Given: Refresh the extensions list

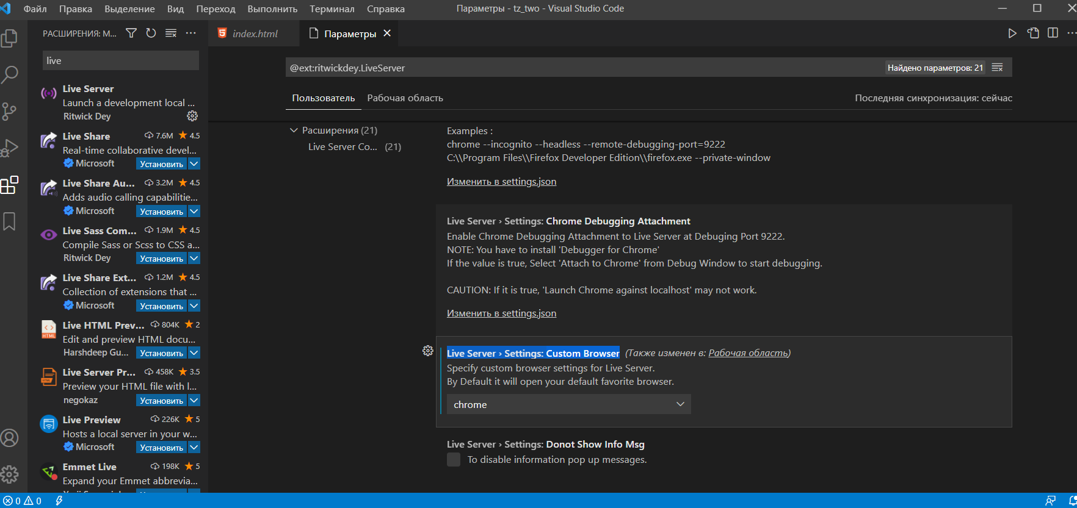Looking at the screenshot, I should click(x=151, y=33).
